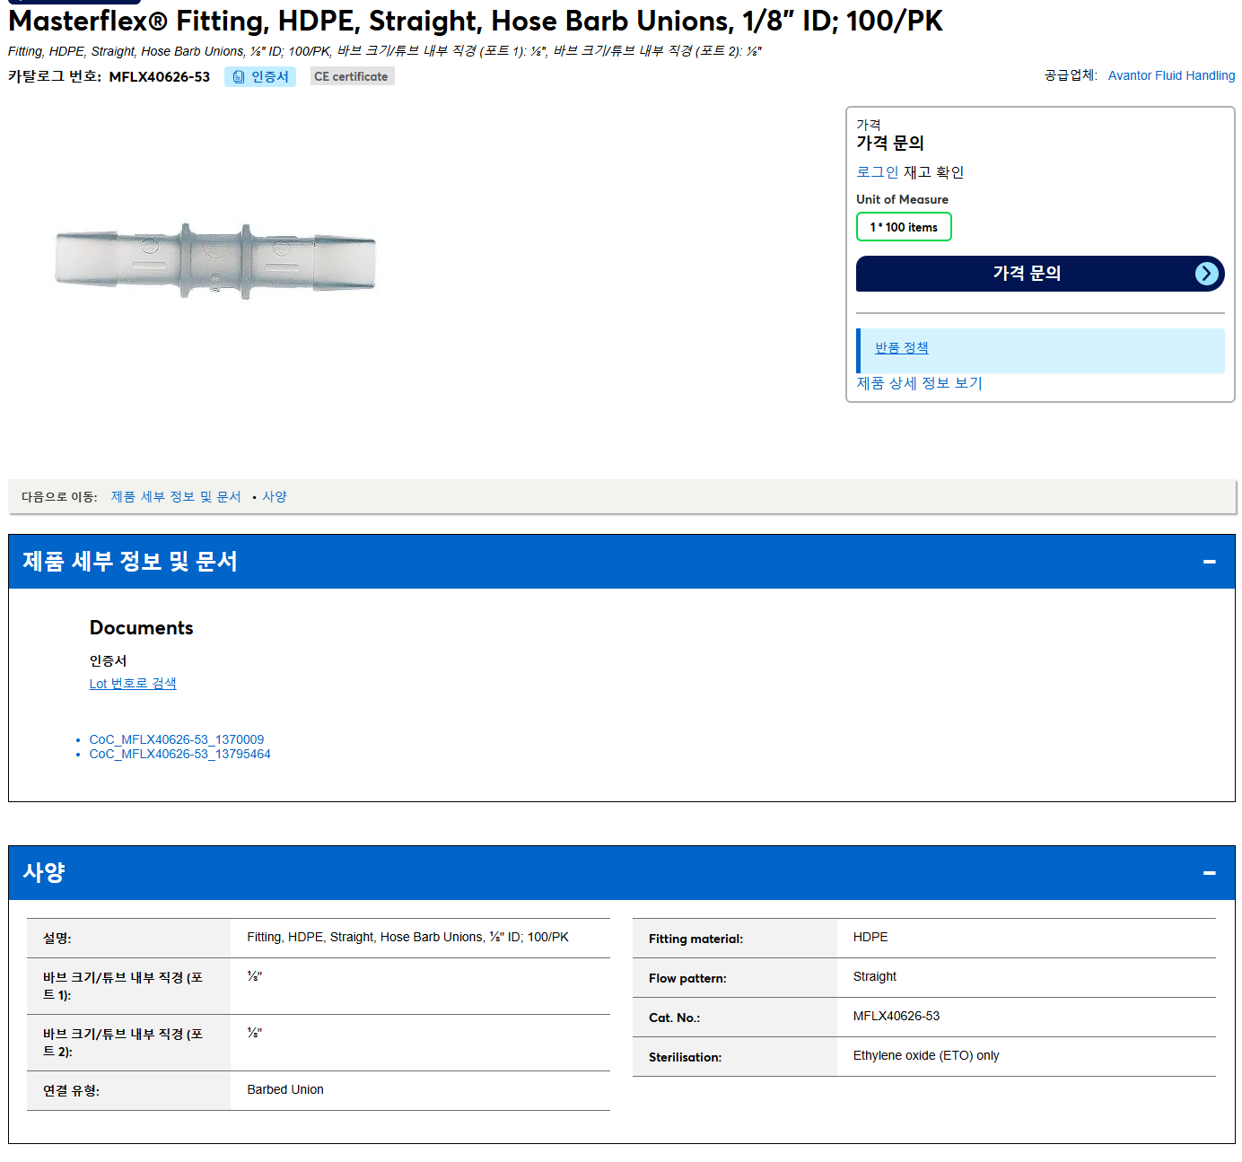This screenshot has width=1242, height=1162.
Task: Open the CE certificate badge
Action: [352, 76]
